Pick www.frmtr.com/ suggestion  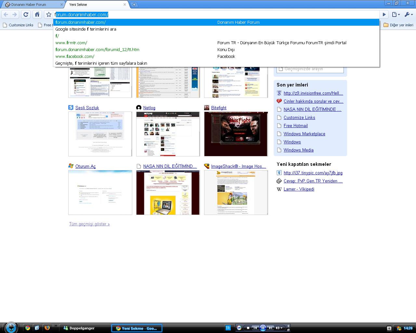click(x=216, y=43)
